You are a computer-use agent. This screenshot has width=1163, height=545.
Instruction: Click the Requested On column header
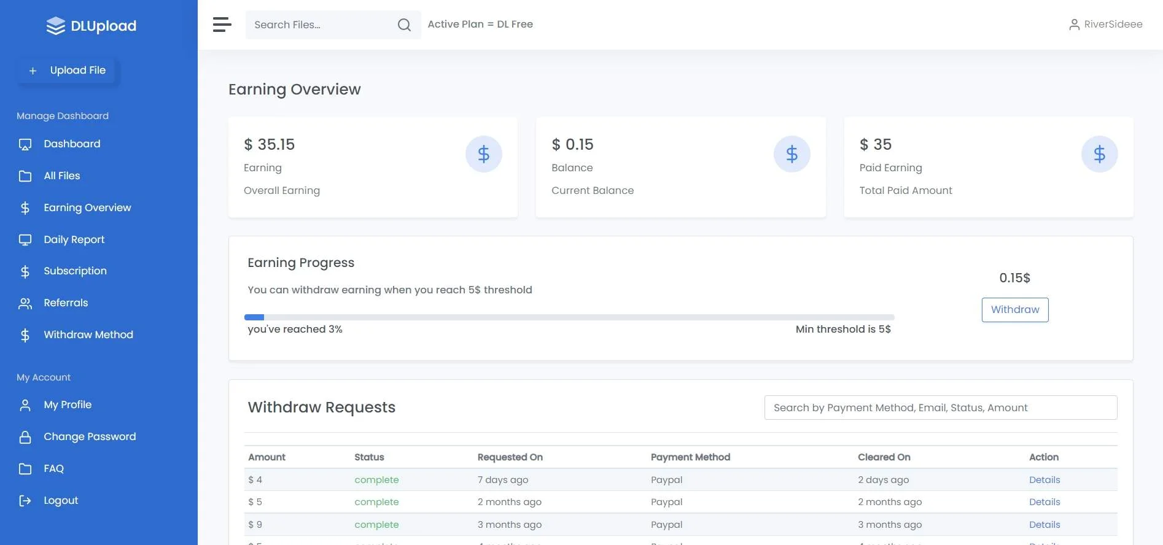coord(510,457)
